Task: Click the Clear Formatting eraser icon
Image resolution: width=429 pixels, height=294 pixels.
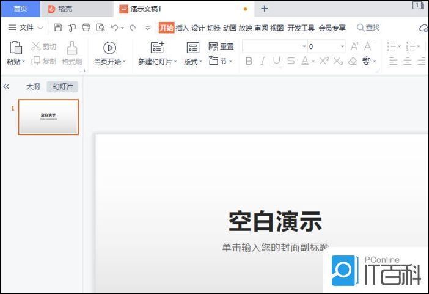Action: click(353, 61)
